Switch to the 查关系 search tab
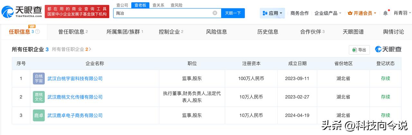 [x=158, y=5]
